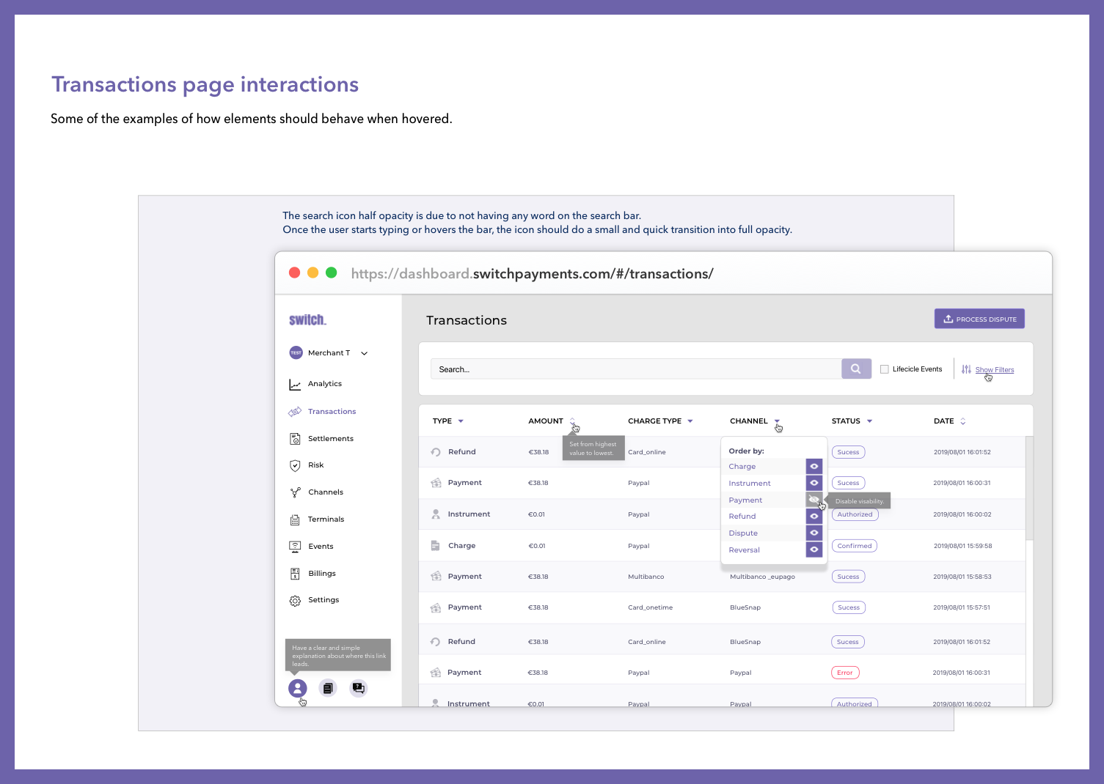Click the Multibanco _eupago channel cell

762,577
